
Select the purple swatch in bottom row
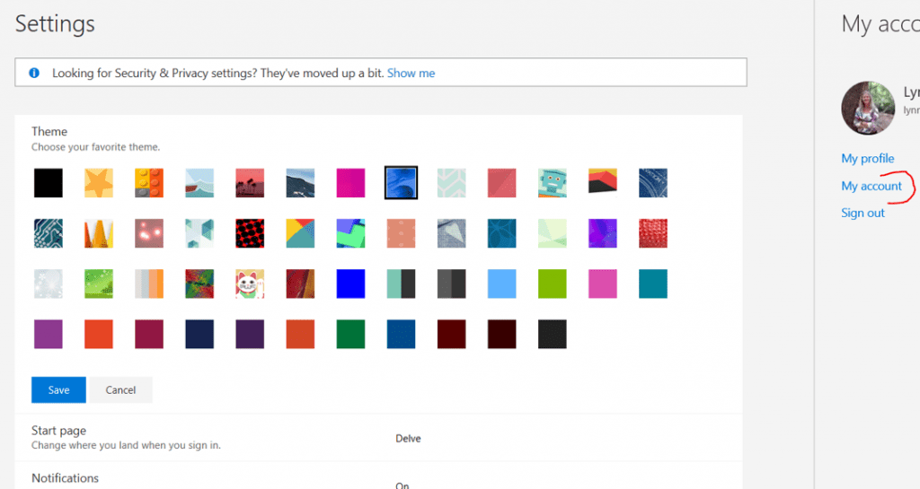click(49, 334)
